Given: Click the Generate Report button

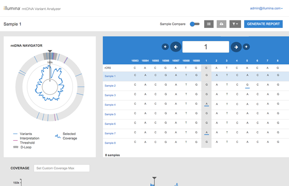Looking at the screenshot, I should click(x=263, y=24).
